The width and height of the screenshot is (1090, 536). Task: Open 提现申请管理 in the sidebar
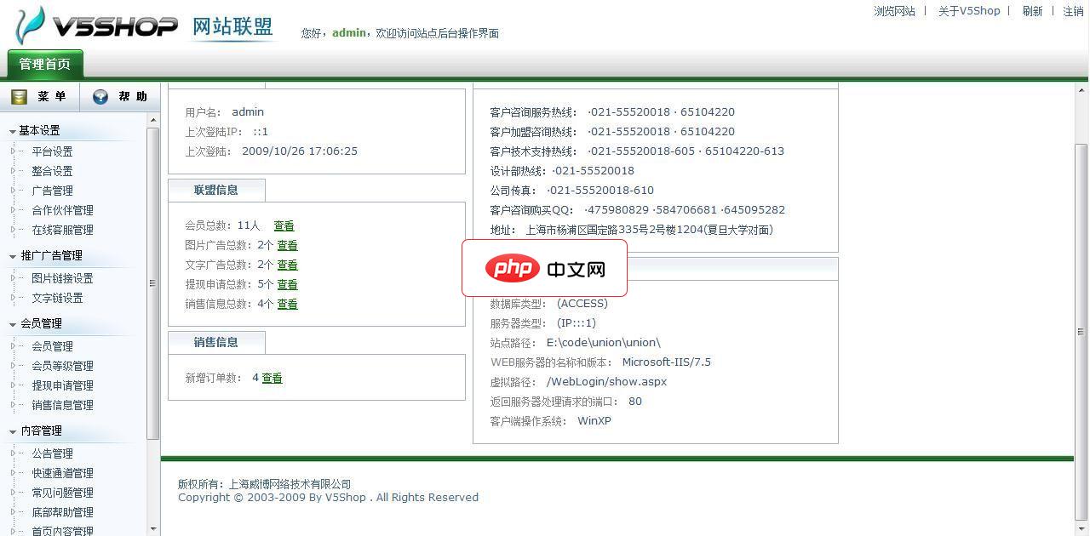[60, 385]
